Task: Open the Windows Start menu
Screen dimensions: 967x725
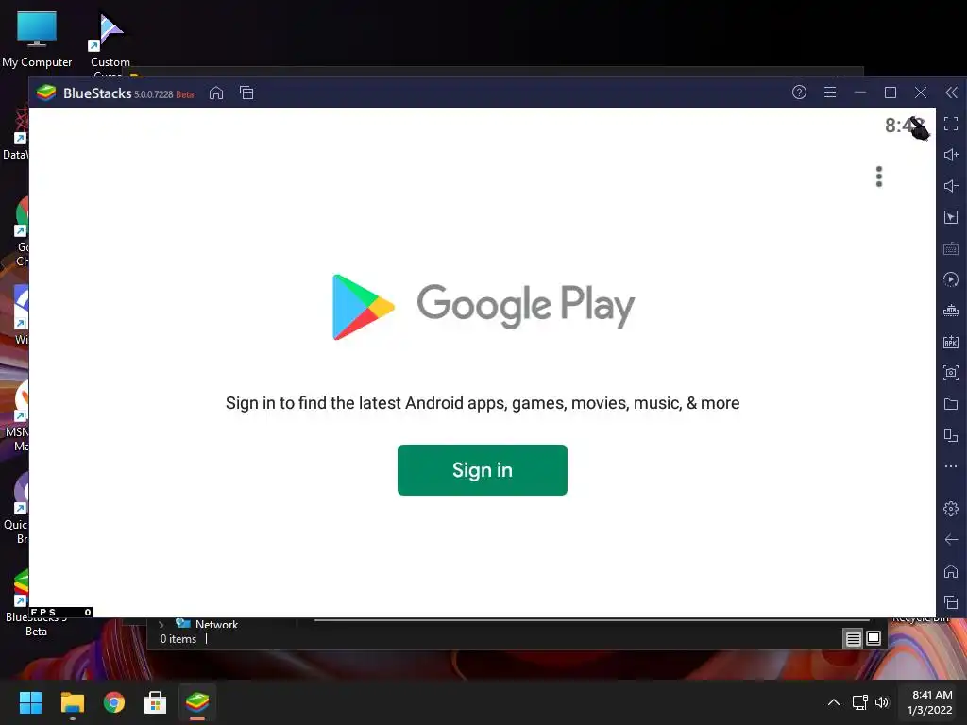Action: click(x=30, y=702)
